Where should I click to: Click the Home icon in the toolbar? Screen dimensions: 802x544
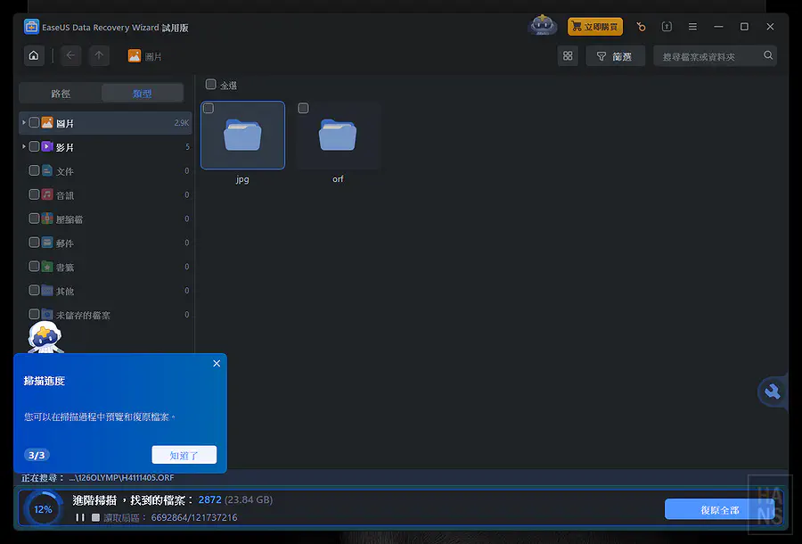click(34, 56)
